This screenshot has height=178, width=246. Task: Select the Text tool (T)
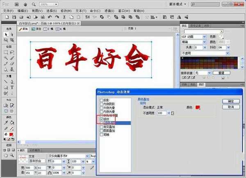coord(12,87)
